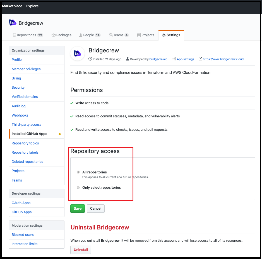The height and width of the screenshot is (259, 262).
Task: Select the All repositories radio button
Action: pyautogui.click(x=78, y=172)
